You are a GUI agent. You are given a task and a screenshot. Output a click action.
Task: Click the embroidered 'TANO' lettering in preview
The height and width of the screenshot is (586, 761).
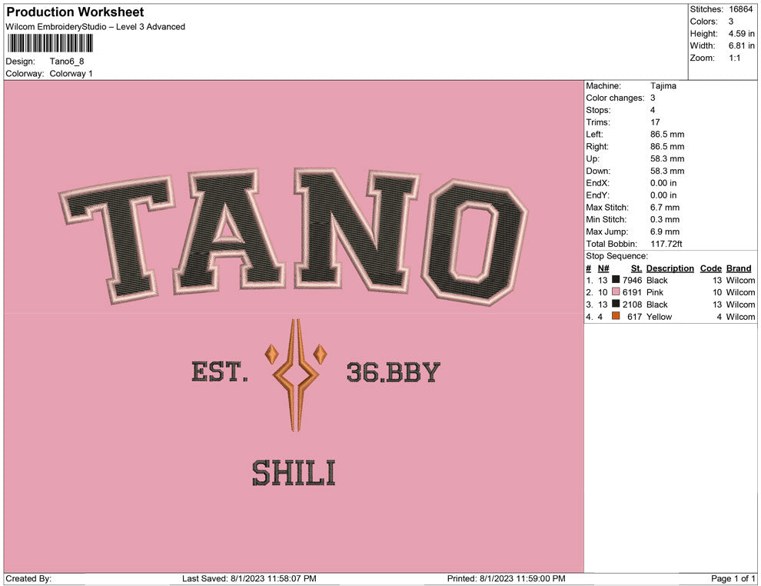[x=294, y=236]
